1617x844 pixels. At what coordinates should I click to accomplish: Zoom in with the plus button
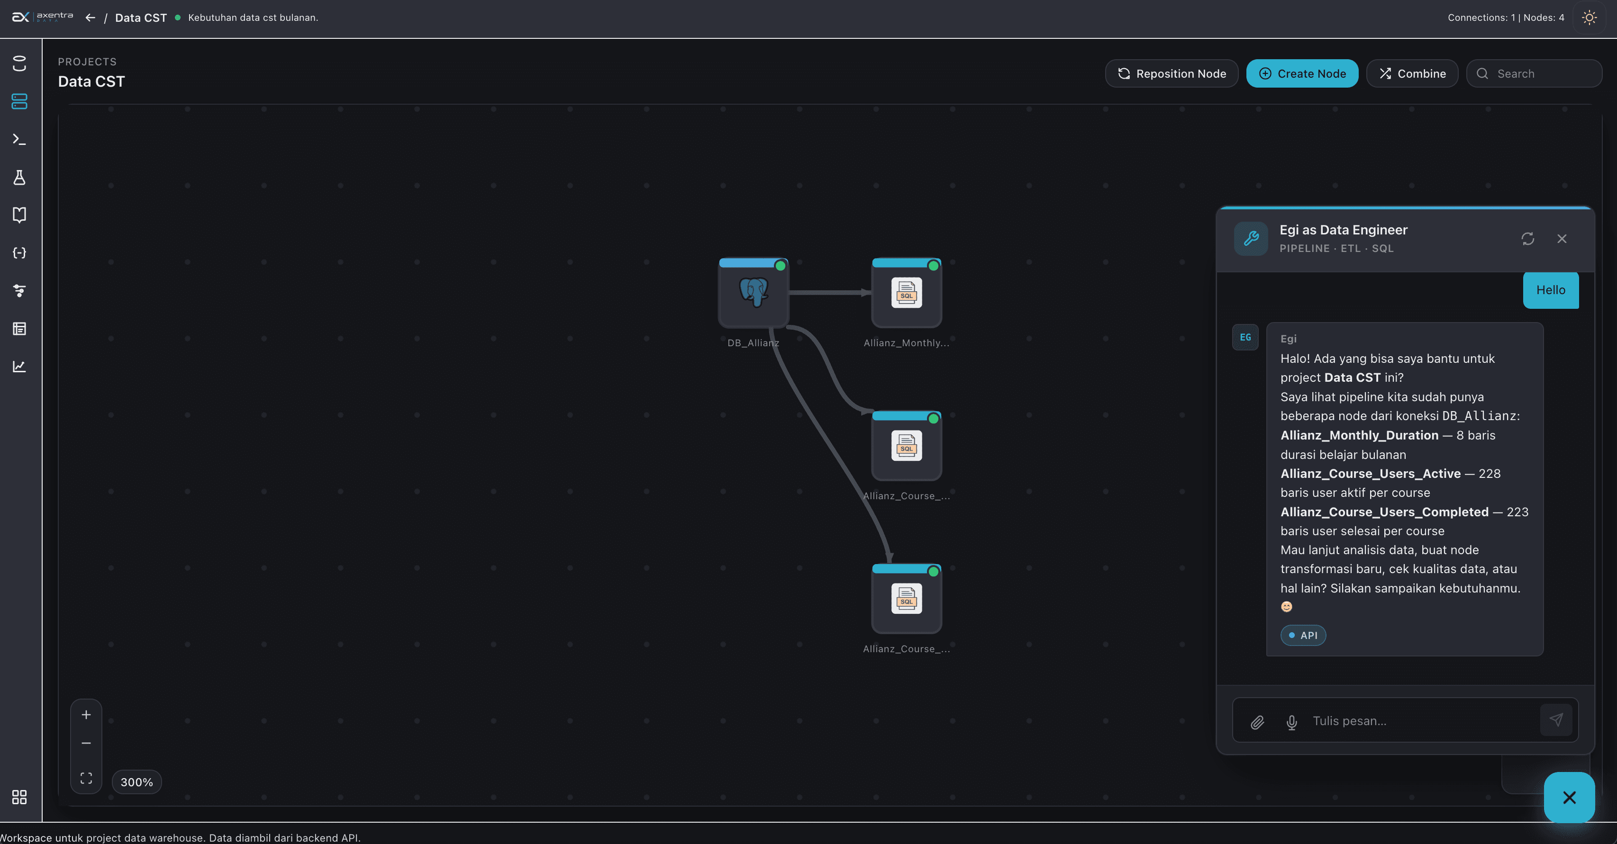coord(86,715)
